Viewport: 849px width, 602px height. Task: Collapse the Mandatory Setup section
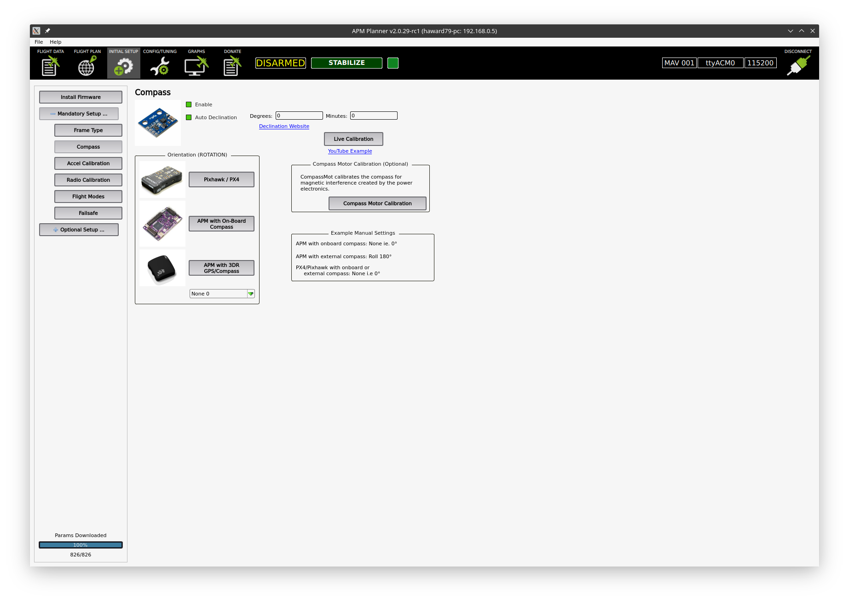click(79, 114)
